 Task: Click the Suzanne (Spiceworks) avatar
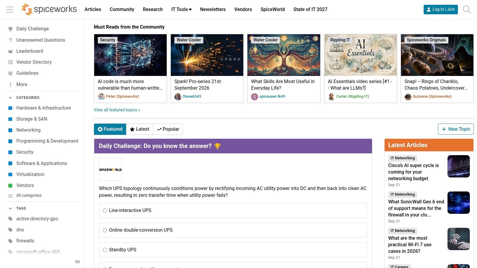[x=408, y=96]
